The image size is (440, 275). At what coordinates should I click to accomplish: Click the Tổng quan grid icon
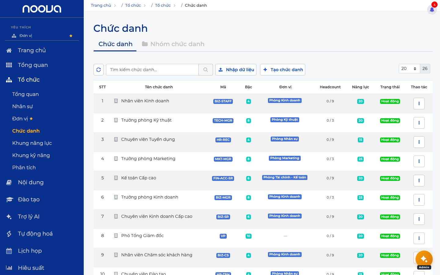(x=9, y=65)
